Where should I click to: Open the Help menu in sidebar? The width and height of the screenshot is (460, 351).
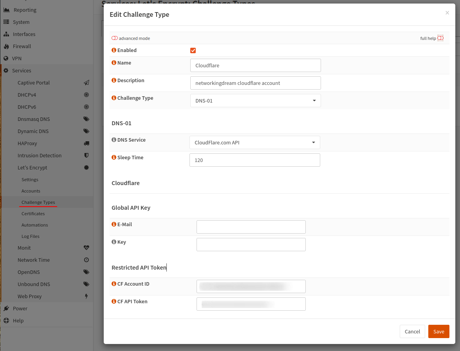pyautogui.click(x=18, y=320)
